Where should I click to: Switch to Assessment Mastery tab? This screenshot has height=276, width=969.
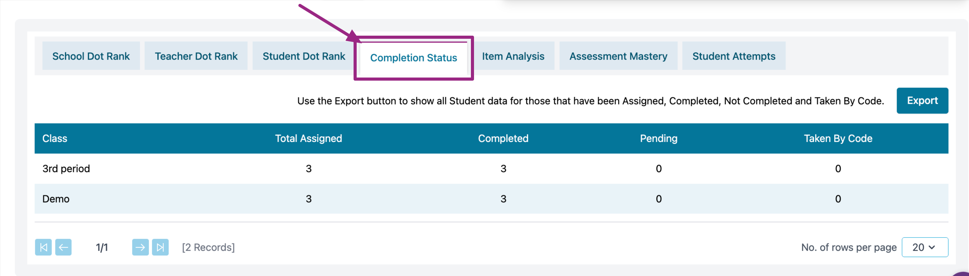618,56
